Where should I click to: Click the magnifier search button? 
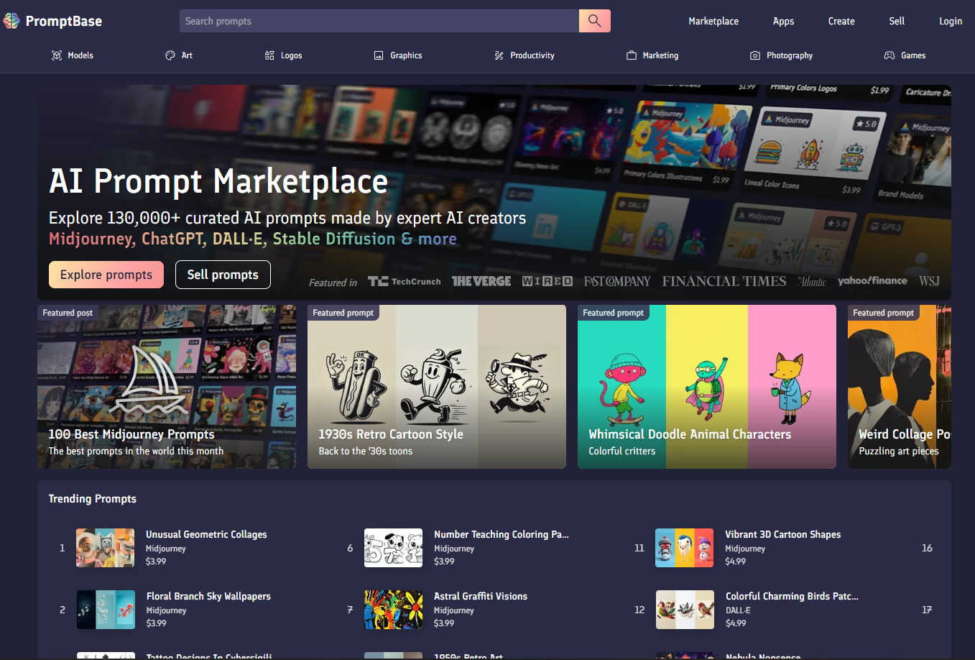coord(595,21)
